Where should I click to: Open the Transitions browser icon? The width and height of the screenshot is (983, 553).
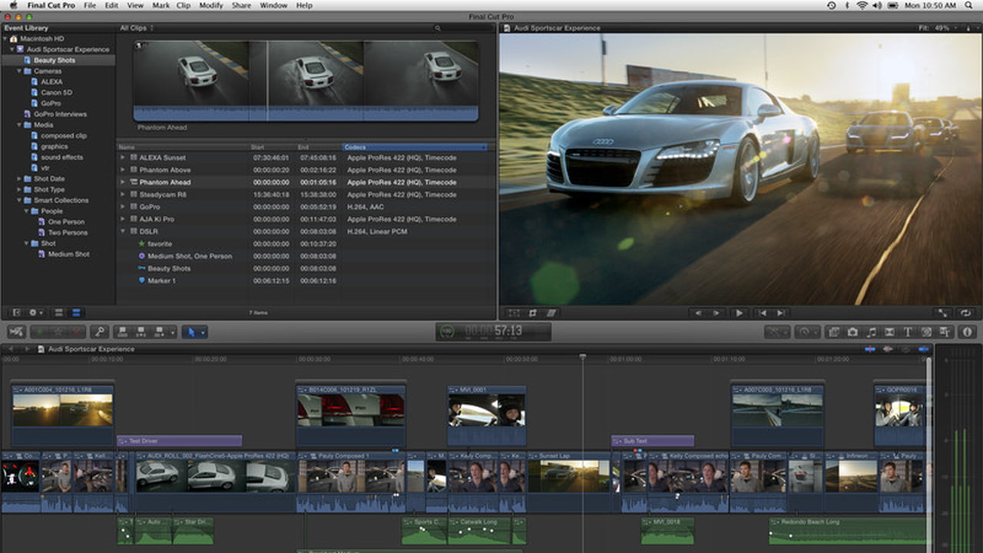click(889, 332)
